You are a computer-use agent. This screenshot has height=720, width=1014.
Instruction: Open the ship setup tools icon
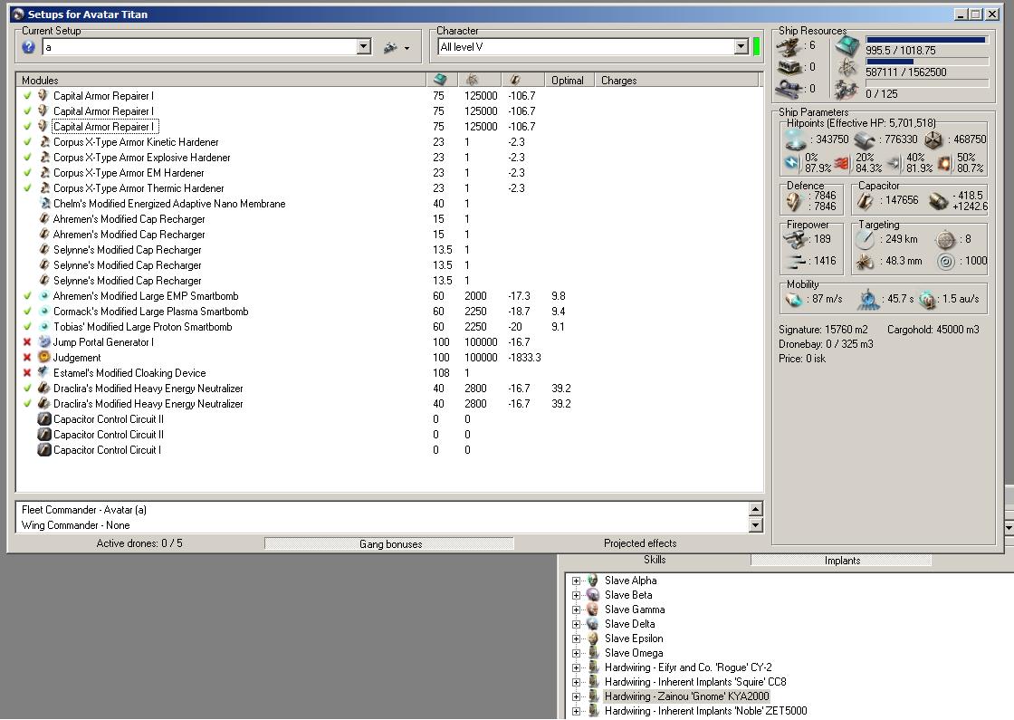[390, 47]
